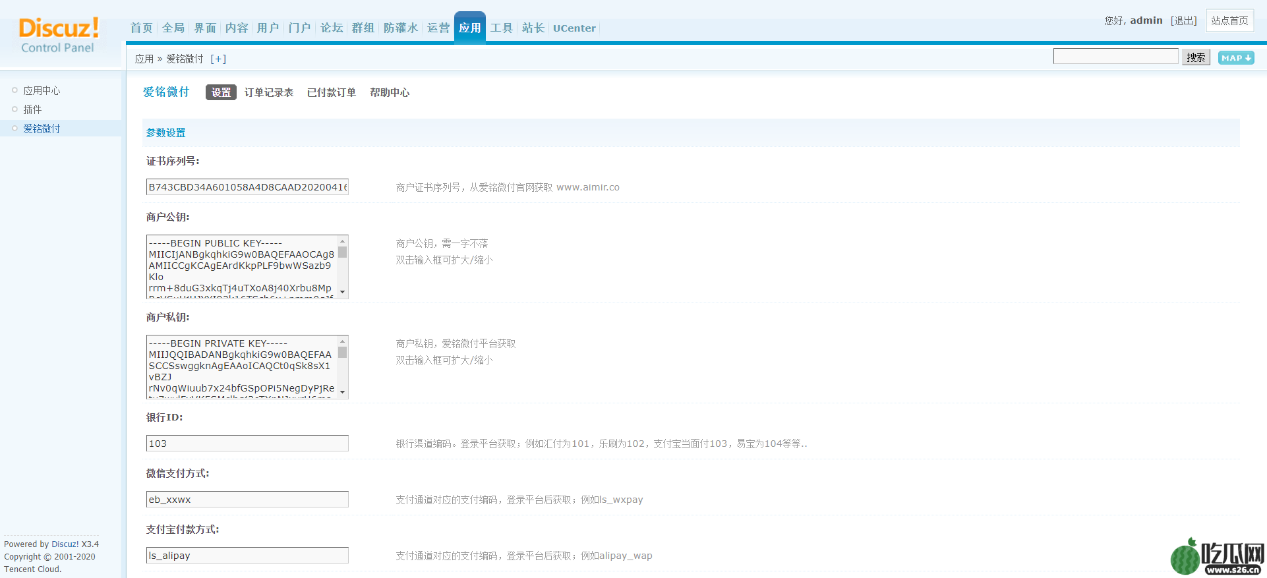Click the 银行ID input field
The width and height of the screenshot is (1267, 578).
pyautogui.click(x=247, y=444)
